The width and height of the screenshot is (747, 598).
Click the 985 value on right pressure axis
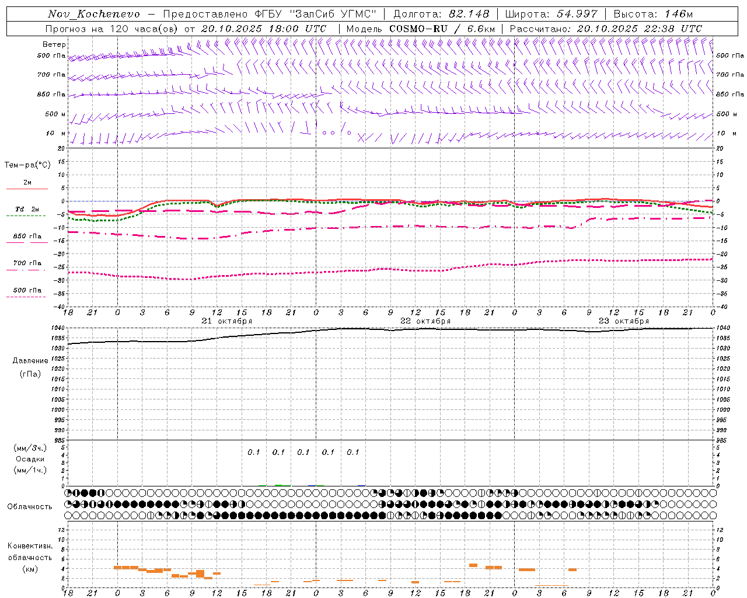(x=722, y=440)
